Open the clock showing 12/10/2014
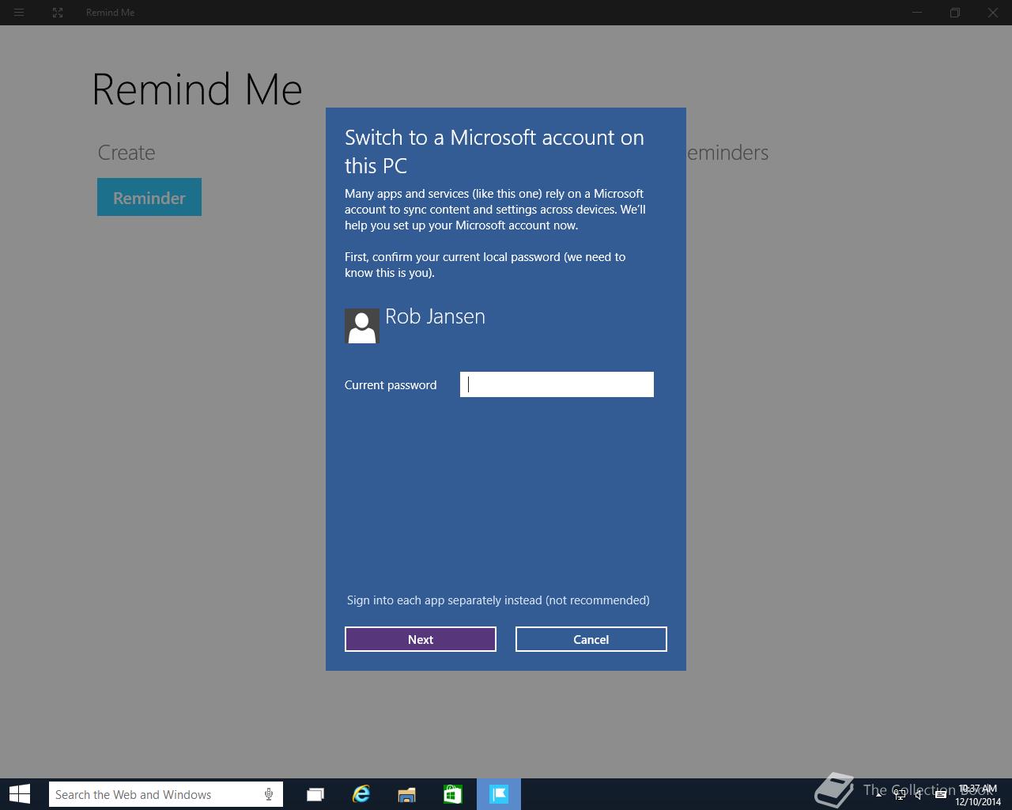The height and width of the screenshot is (810, 1012). coord(978,795)
